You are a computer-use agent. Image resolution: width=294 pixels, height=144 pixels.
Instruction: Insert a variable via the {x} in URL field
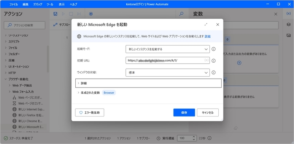tap(207, 60)
